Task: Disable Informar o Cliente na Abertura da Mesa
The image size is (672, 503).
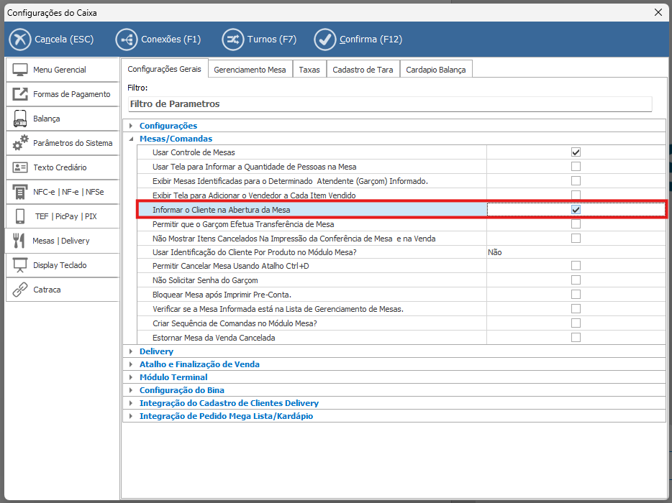Action: click(576, 209)
